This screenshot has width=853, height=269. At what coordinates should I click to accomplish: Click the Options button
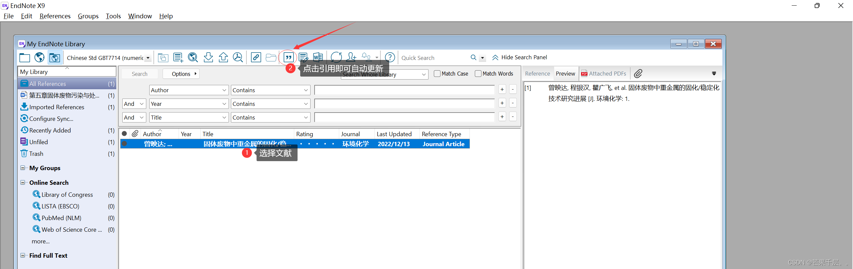[181, 74]
